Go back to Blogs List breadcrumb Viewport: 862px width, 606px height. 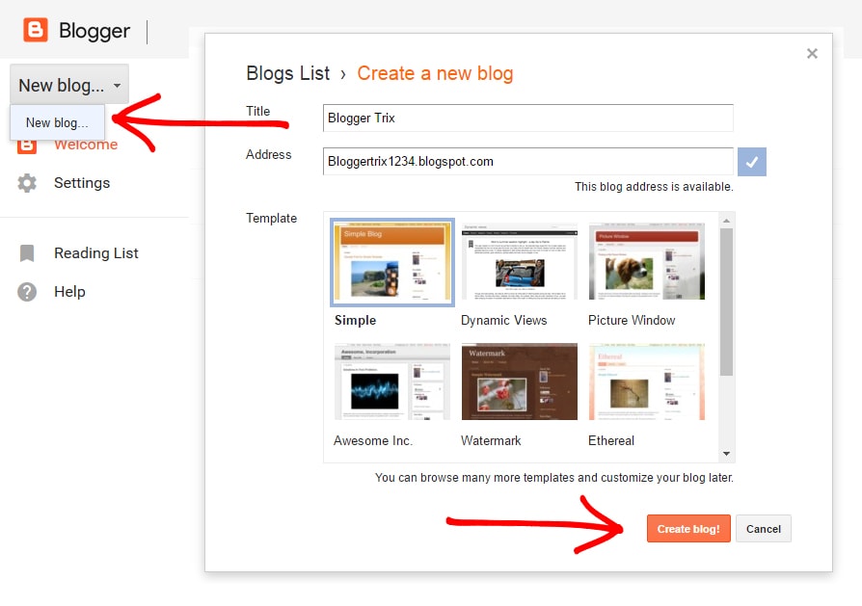(288, 73)
